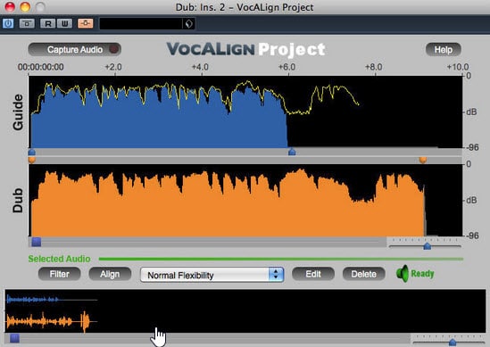Click the Delete button
Screen dimensions: 490x347
pos(364,274)
